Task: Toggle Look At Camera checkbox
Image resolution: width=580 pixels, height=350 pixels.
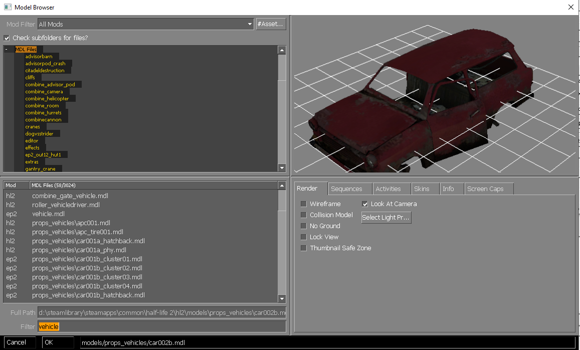Action: [x=365, y=204]
